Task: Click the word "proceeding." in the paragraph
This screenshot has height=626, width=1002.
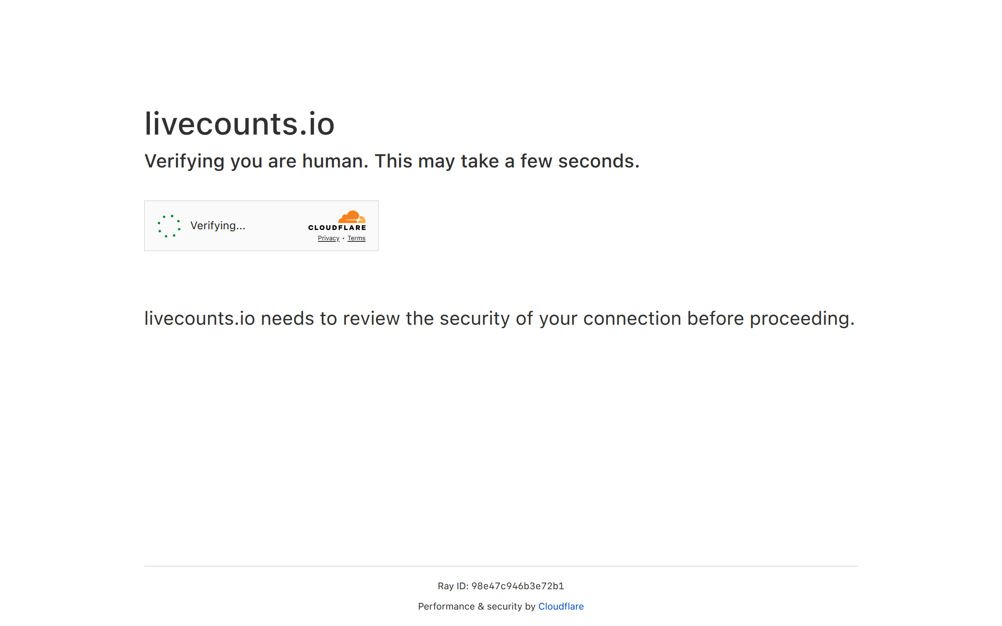Action: [x=802, y=318]
